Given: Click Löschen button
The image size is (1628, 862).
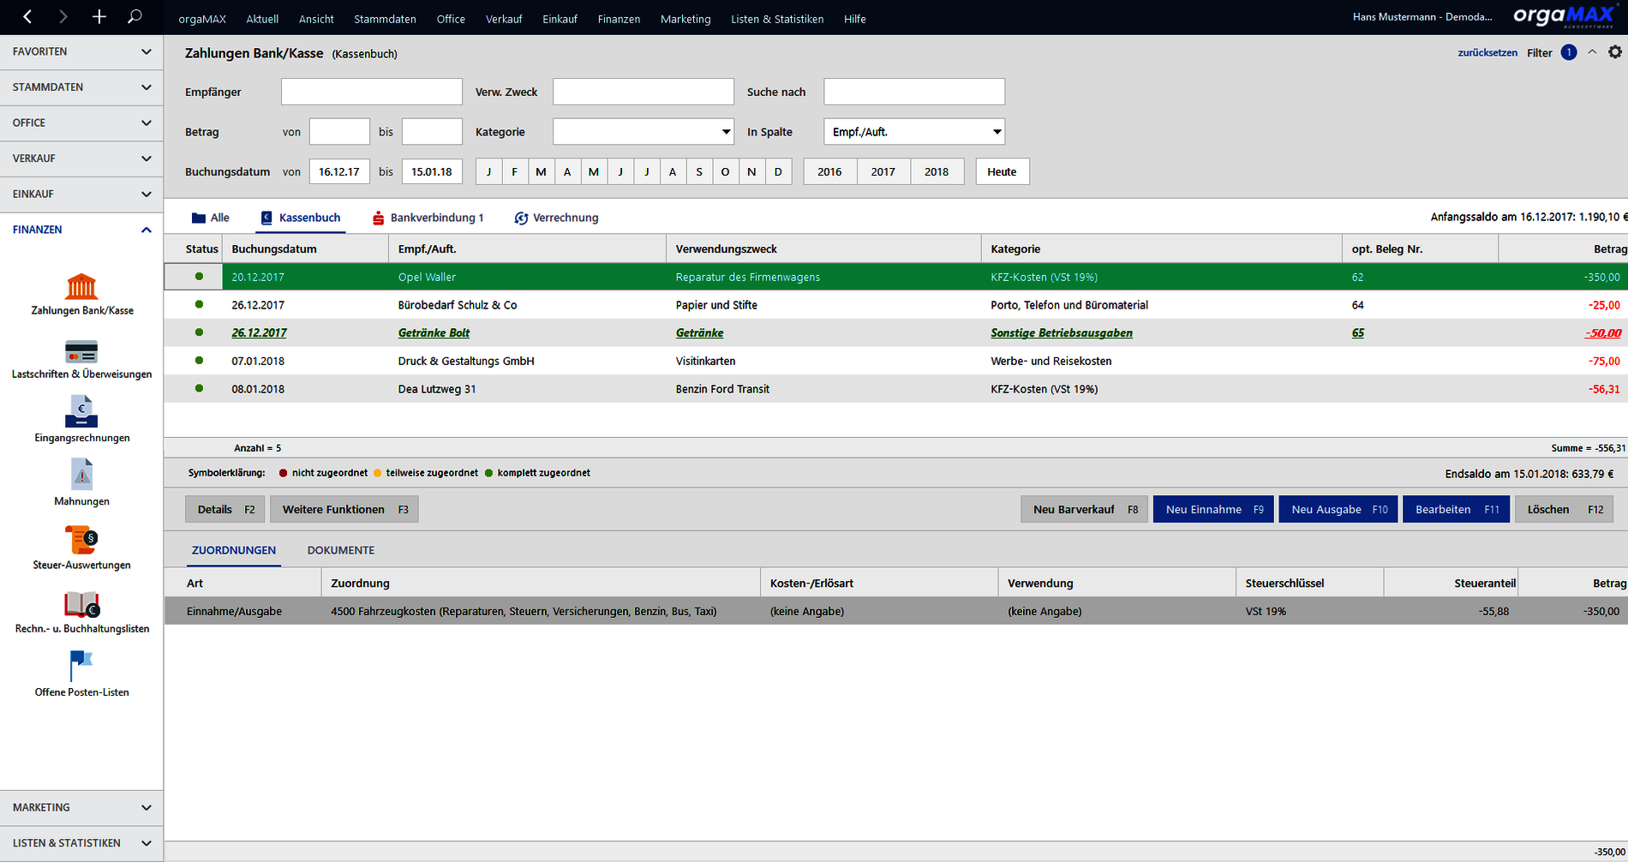Looking at the screenshot, I should pos(1565,510).
